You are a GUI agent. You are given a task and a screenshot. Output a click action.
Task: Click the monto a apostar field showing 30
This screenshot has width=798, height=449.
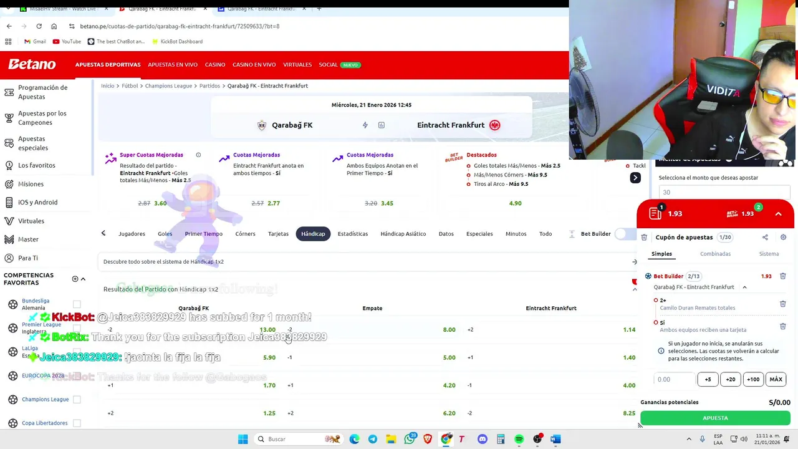click(723, 192)
